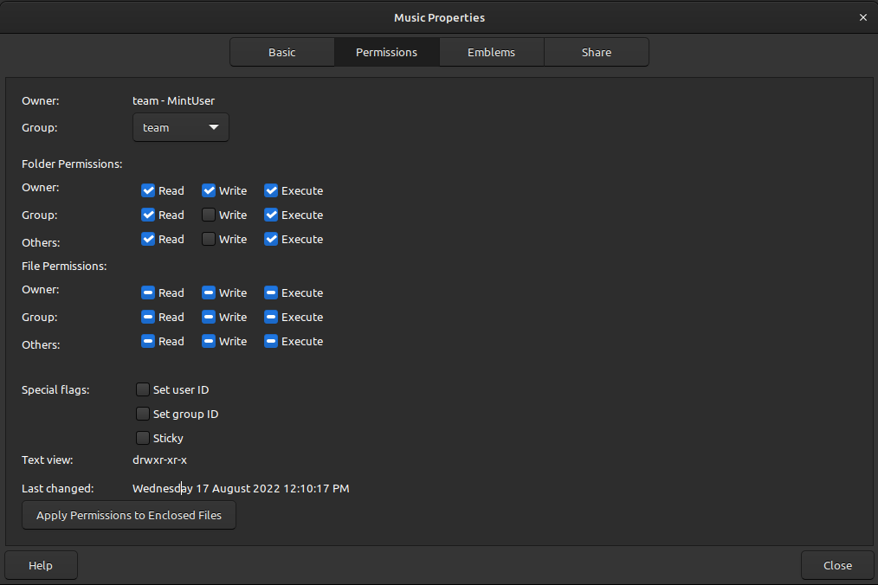Toggle Write permission for file Group
The height and width of the screenshot is (585, 878).
[208, 317]
